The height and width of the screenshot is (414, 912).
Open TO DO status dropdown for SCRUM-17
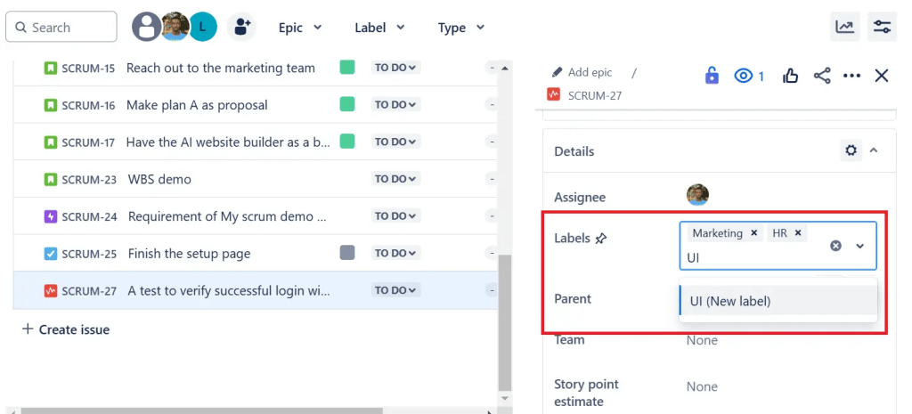pyautogui.click(x=395, y=142)
